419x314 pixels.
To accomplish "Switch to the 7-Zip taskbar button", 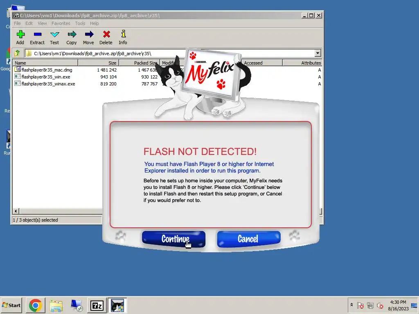I will coord(97,305).
